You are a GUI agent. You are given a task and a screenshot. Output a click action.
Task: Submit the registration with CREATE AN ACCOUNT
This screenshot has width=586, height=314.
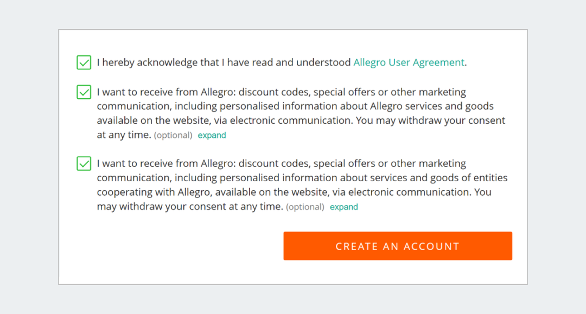point(398,246)
